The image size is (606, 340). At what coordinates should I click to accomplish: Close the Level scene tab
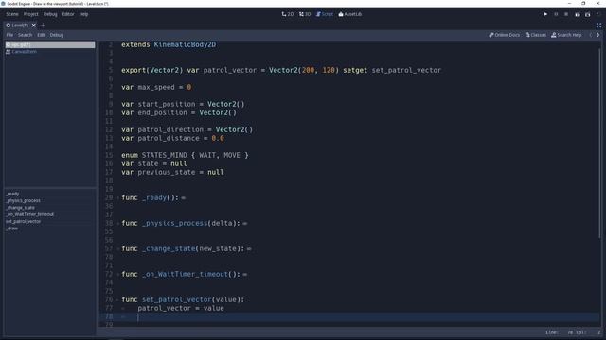click(34, 25)
